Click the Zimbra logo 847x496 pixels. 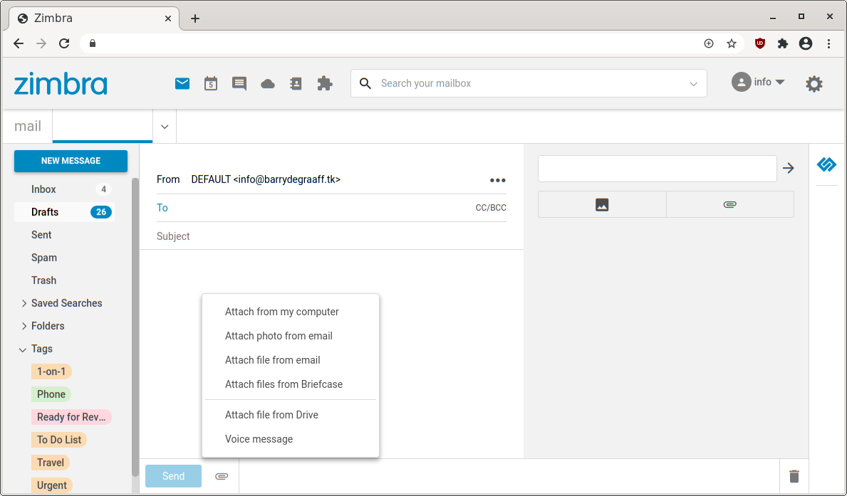61,84
